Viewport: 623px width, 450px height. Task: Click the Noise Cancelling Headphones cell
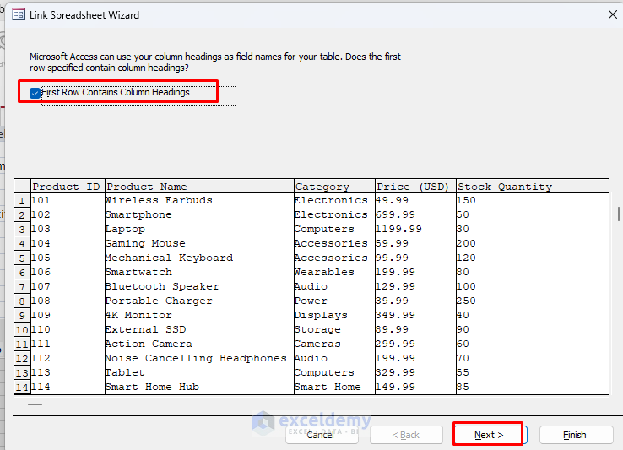tap(199, 358)
